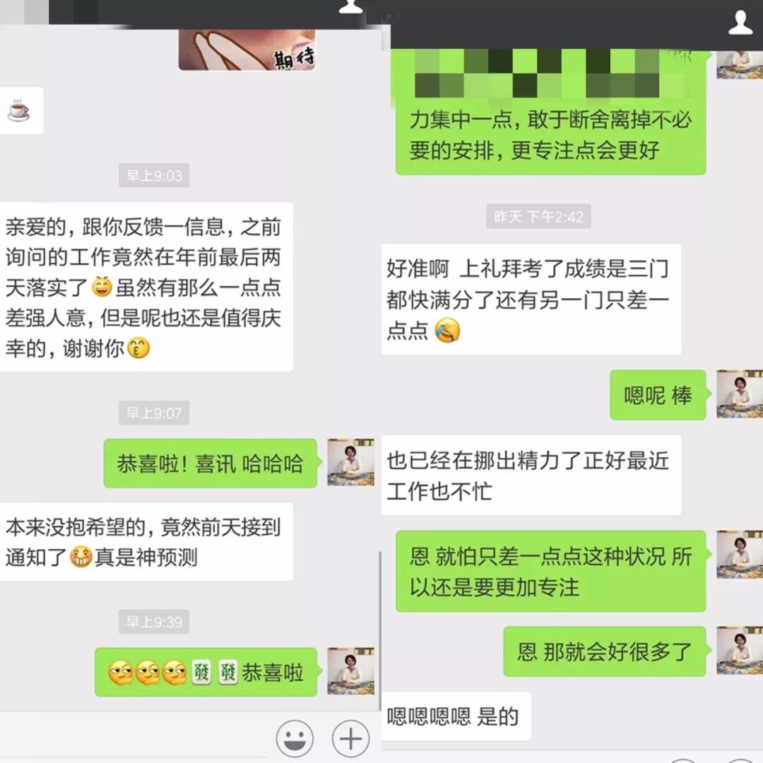763x763 pixels.
Task: Click the left chat vertical scrollbar
Action: 379,631
